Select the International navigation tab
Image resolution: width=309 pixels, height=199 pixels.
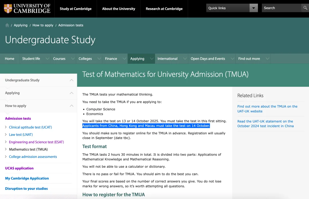pos(168,59)
